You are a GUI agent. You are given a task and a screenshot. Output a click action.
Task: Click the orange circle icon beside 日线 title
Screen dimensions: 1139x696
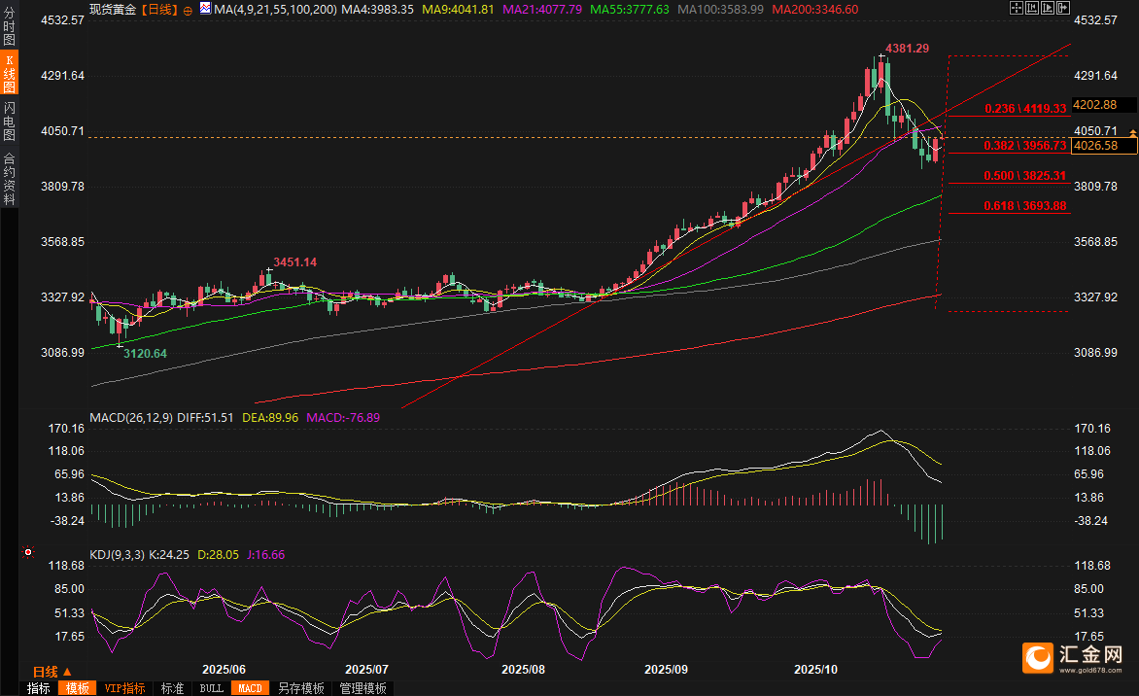tap(188, 11)
